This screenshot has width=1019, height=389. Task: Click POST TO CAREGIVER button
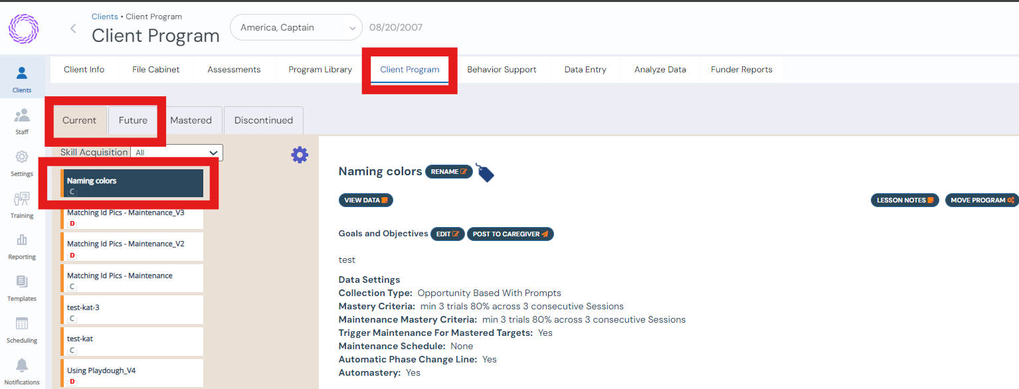510,234
